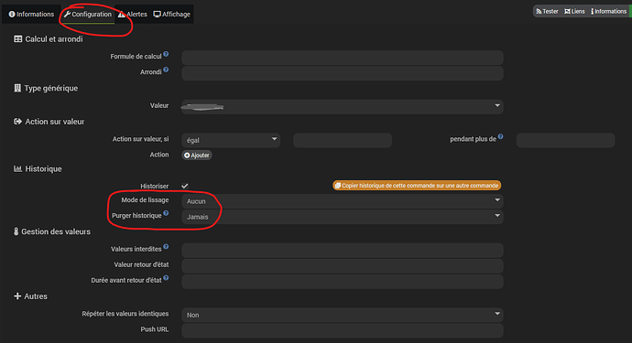Toggle the Historiser checkbox
Viewport: 632px width, 343px height.
tap(185, 186)
